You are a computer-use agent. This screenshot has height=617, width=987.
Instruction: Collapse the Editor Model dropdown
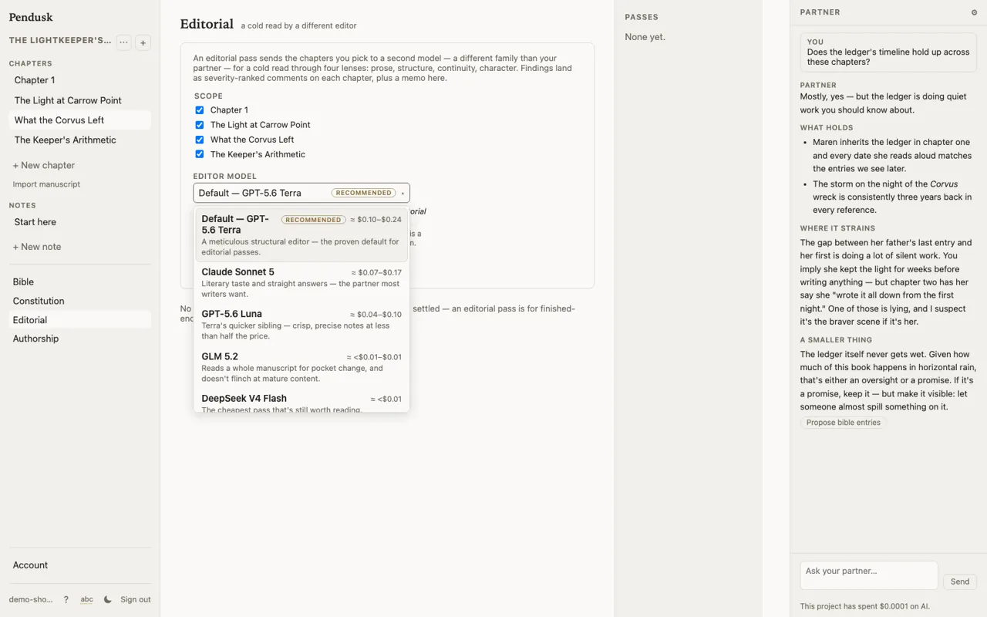point(301,193)
